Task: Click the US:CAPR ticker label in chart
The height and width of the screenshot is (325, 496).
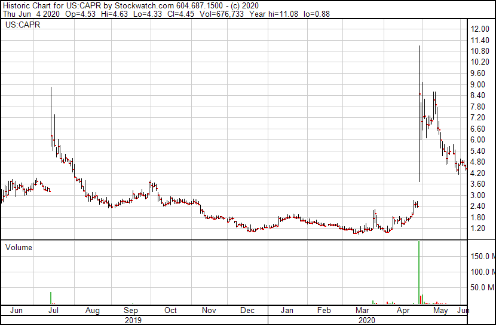Action: click(23, 25)
